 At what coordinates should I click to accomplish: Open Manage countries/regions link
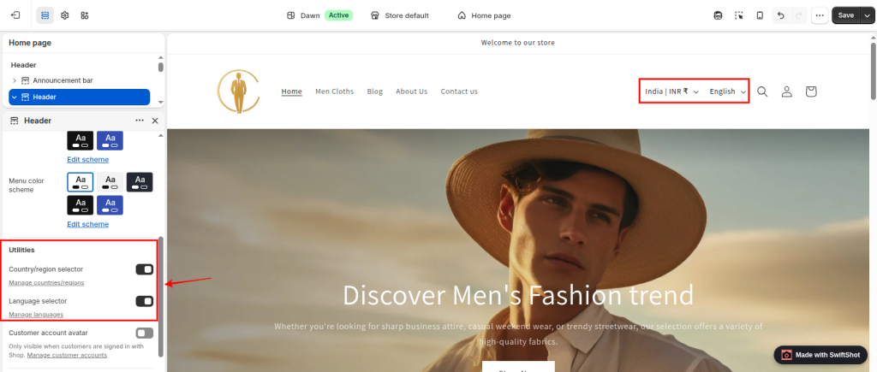point(46,282)
